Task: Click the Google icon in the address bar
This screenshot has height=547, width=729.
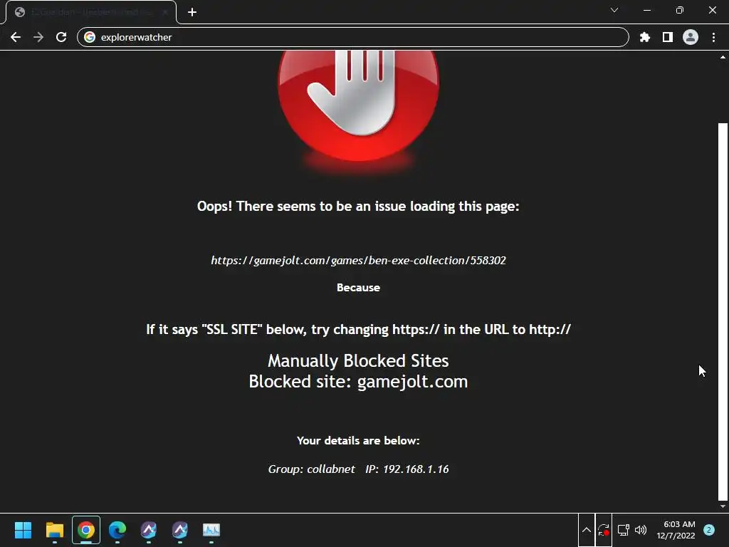Action: coord(90,37)
